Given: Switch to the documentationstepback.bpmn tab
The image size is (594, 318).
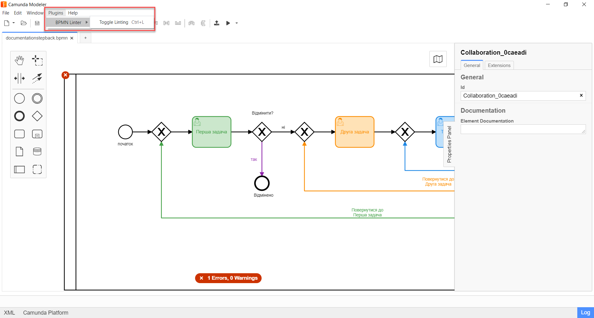Looking at the screenshot, I should pyautogui.click(x=37, y=38).
